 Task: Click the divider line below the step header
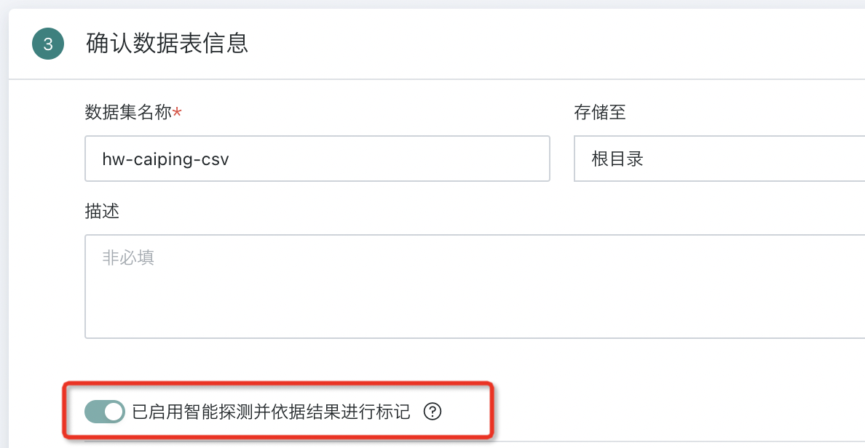[x=437, y=79]
